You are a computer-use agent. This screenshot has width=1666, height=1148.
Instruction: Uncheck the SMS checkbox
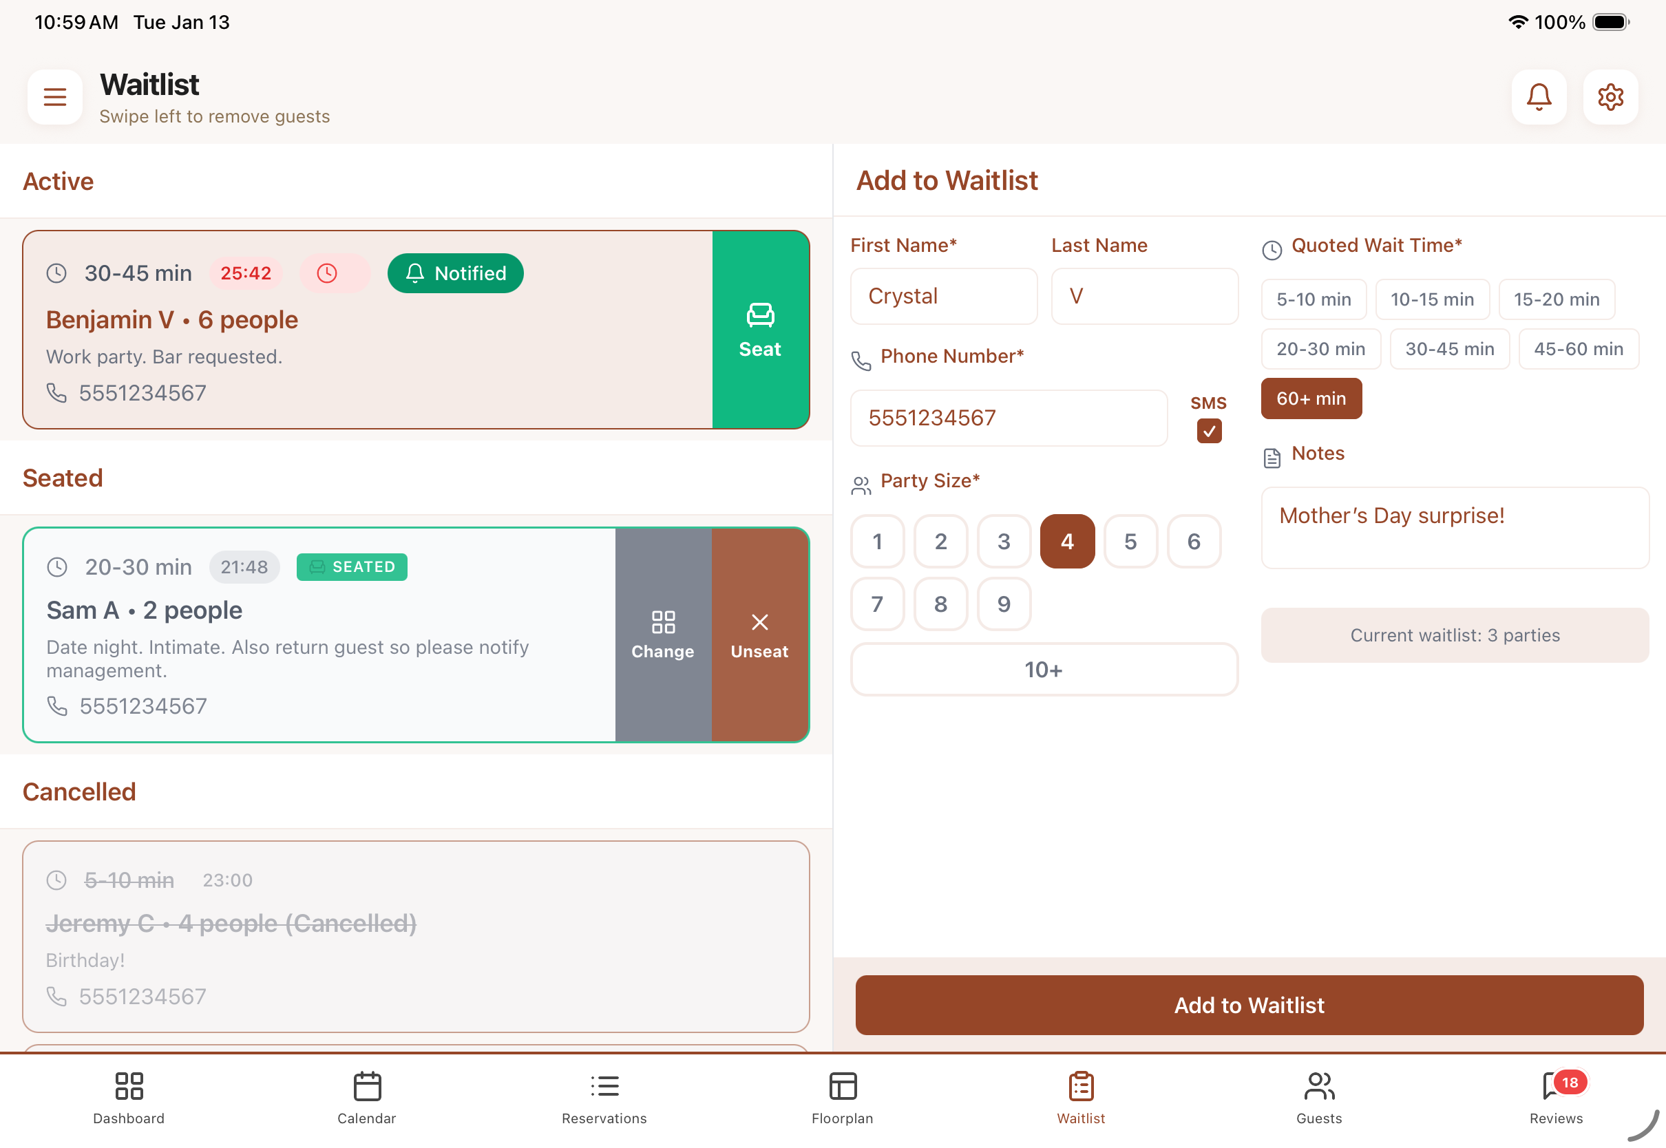pos(1208,431)
